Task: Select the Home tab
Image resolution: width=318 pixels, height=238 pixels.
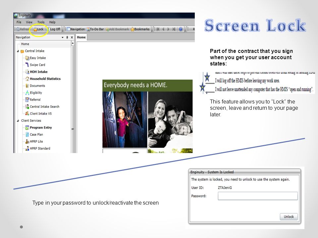Action: 81,37
